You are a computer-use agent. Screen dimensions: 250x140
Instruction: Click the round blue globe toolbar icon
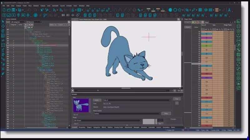(36, 15)
